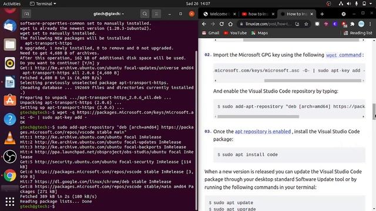Reload the linuxize page

[221, 24]
